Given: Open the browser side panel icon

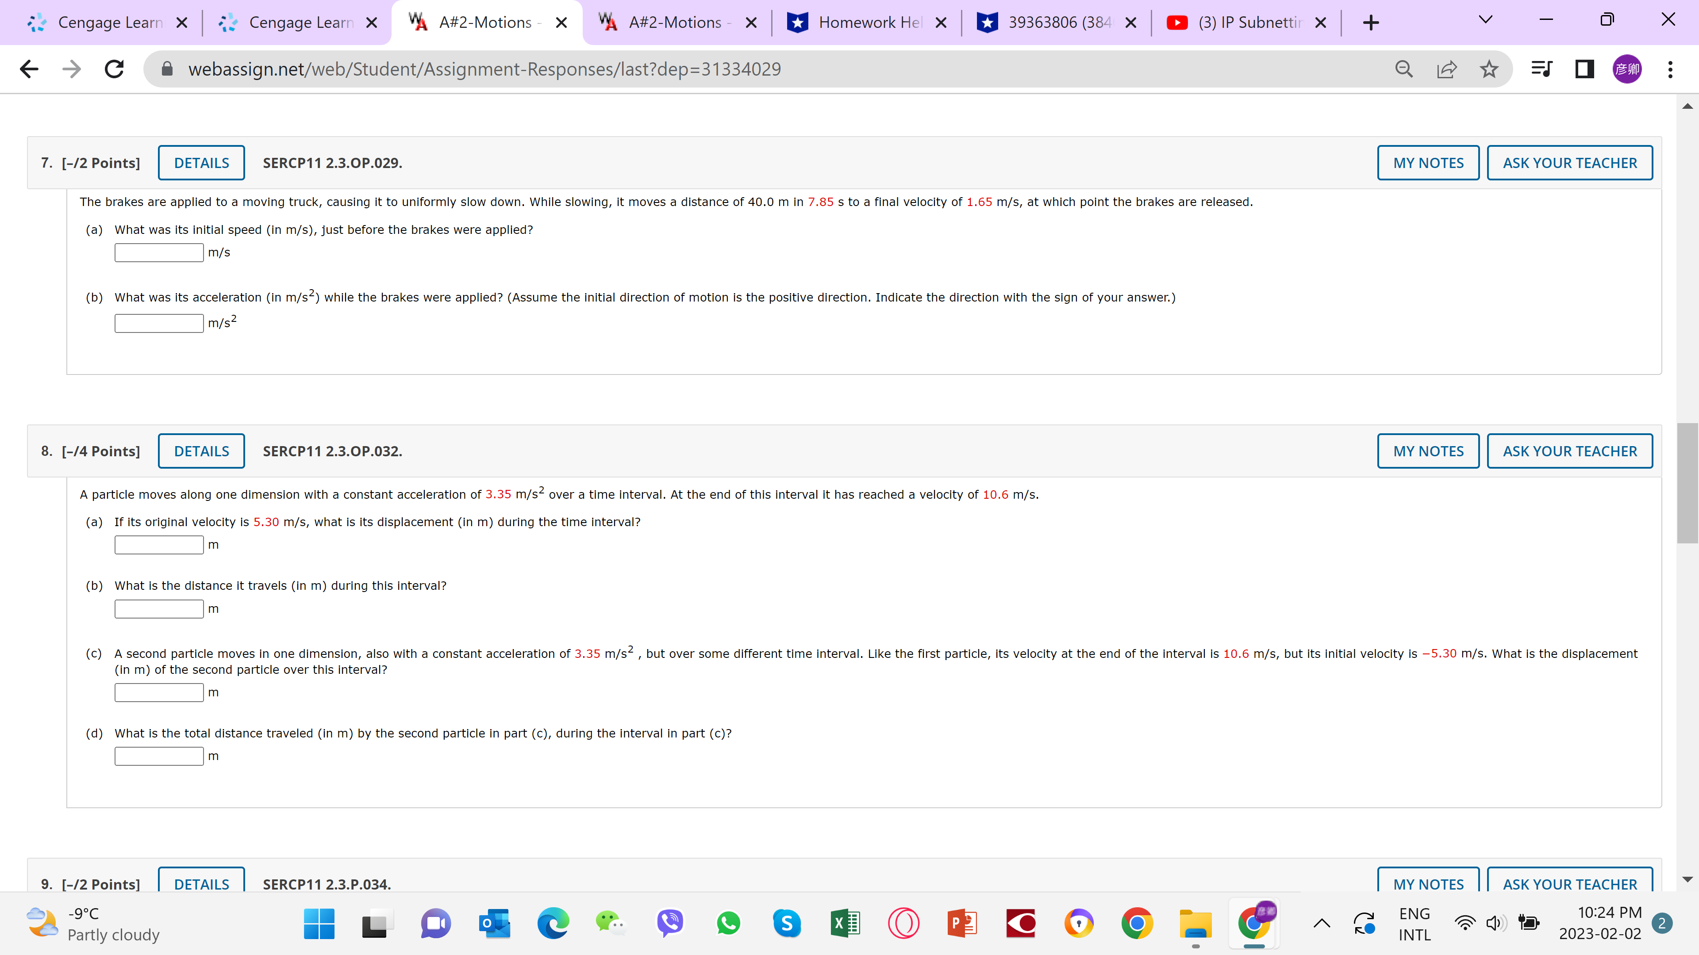Looking at the screenshot, I should pos(1584,69).
